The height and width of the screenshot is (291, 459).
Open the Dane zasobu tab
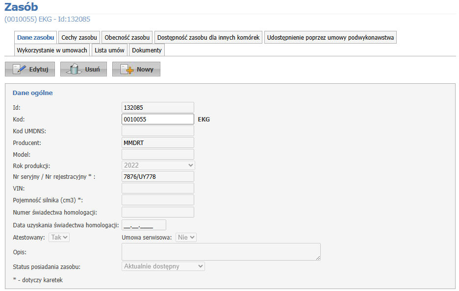click(x=35, y=37)
